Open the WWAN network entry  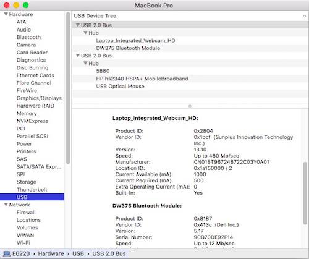click(x=25, y=235)
